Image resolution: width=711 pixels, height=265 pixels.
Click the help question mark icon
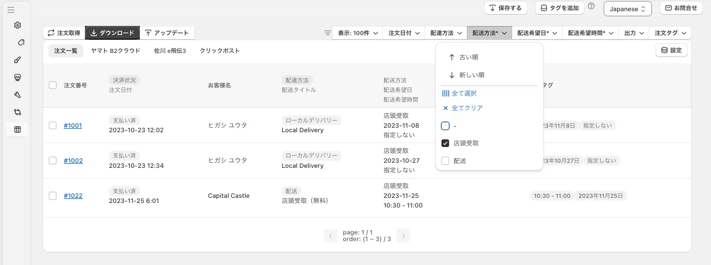(591, 7)
